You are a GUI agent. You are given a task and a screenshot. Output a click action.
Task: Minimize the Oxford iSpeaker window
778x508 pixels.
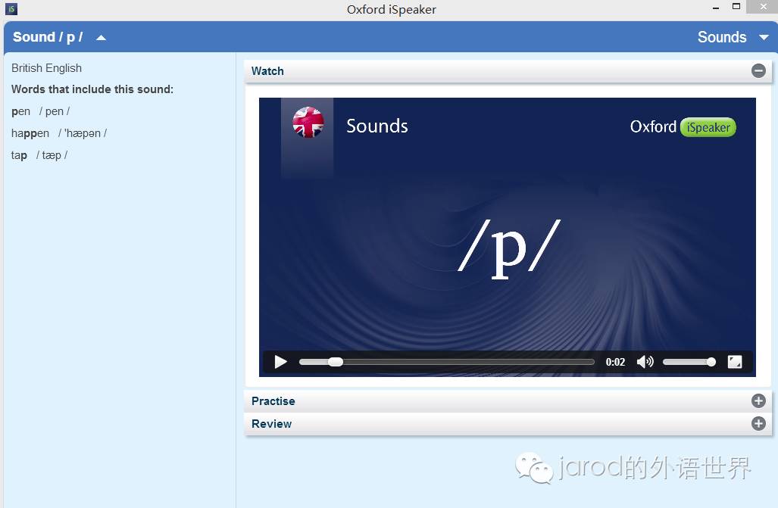(715, 8)
